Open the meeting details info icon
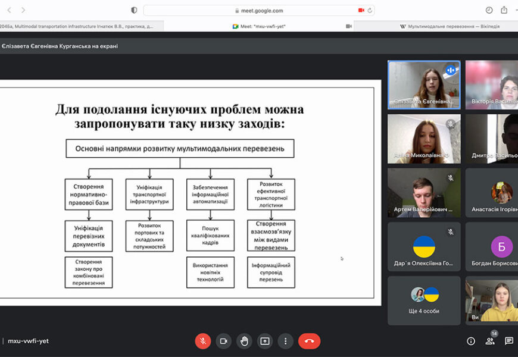The height and width of the screenshot is (357, 518). [471, 341]
